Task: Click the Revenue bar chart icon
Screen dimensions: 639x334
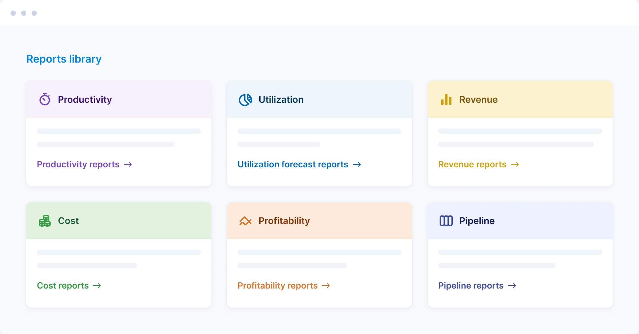Action: click(x=446, y=99)
